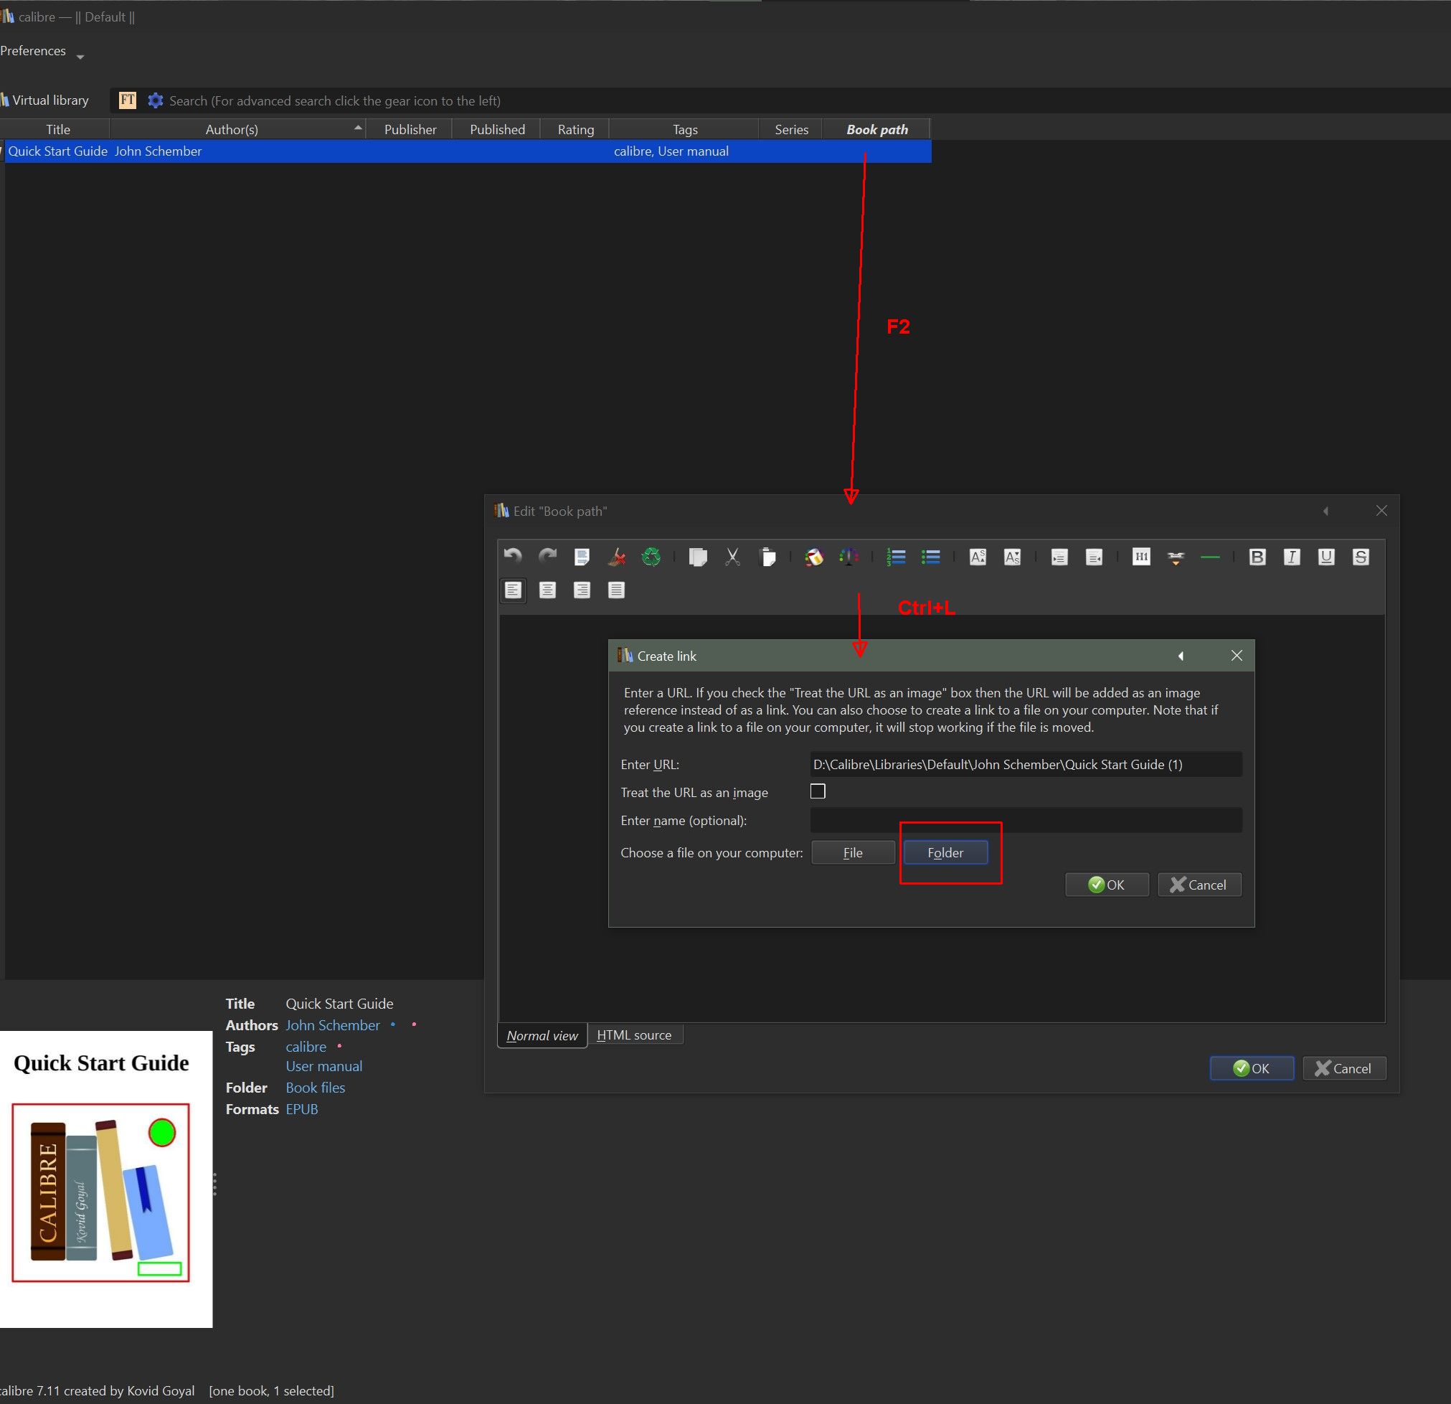
Task: Toggle bold formatting
Action: (x=1257, y=557)
